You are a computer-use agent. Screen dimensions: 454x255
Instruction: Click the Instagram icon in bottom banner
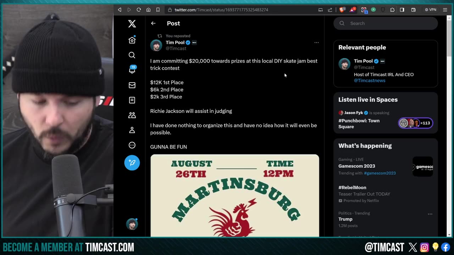tap(424, 247)
